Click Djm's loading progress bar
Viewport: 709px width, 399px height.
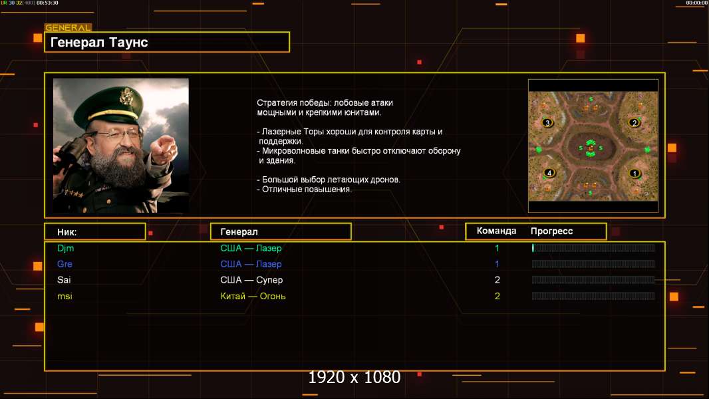coord(593,247)
